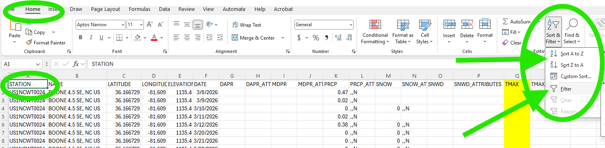Choose Sort Z to A menu item
The height and width of the screenshot is (148, 605).
(x=572, y=65)
